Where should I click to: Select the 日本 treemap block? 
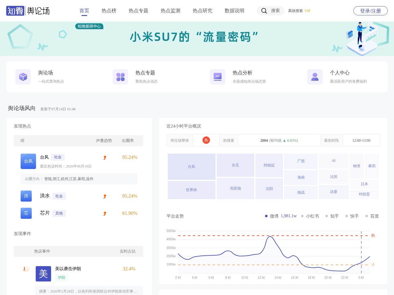[364, 184]
